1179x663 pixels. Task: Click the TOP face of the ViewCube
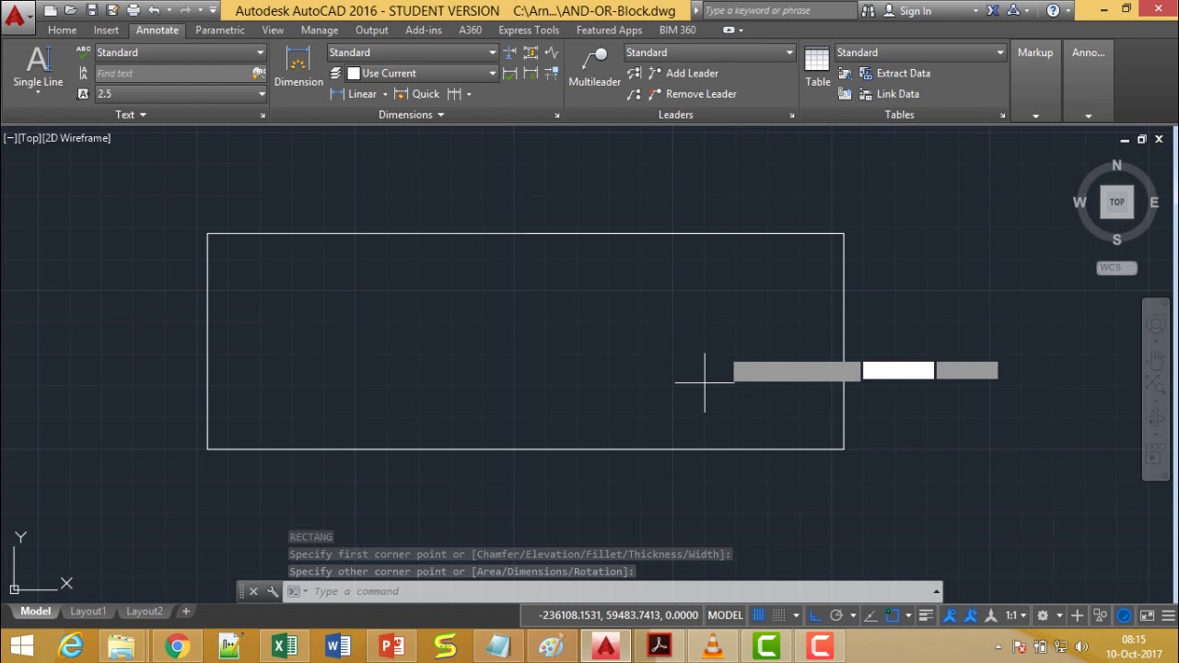1116,203
